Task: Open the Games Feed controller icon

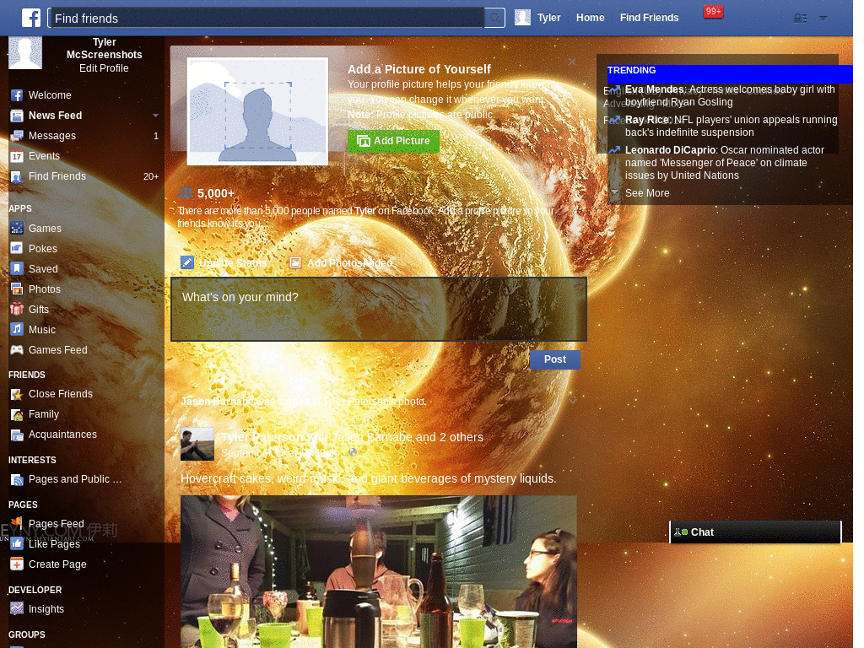Action: (17, 350)
